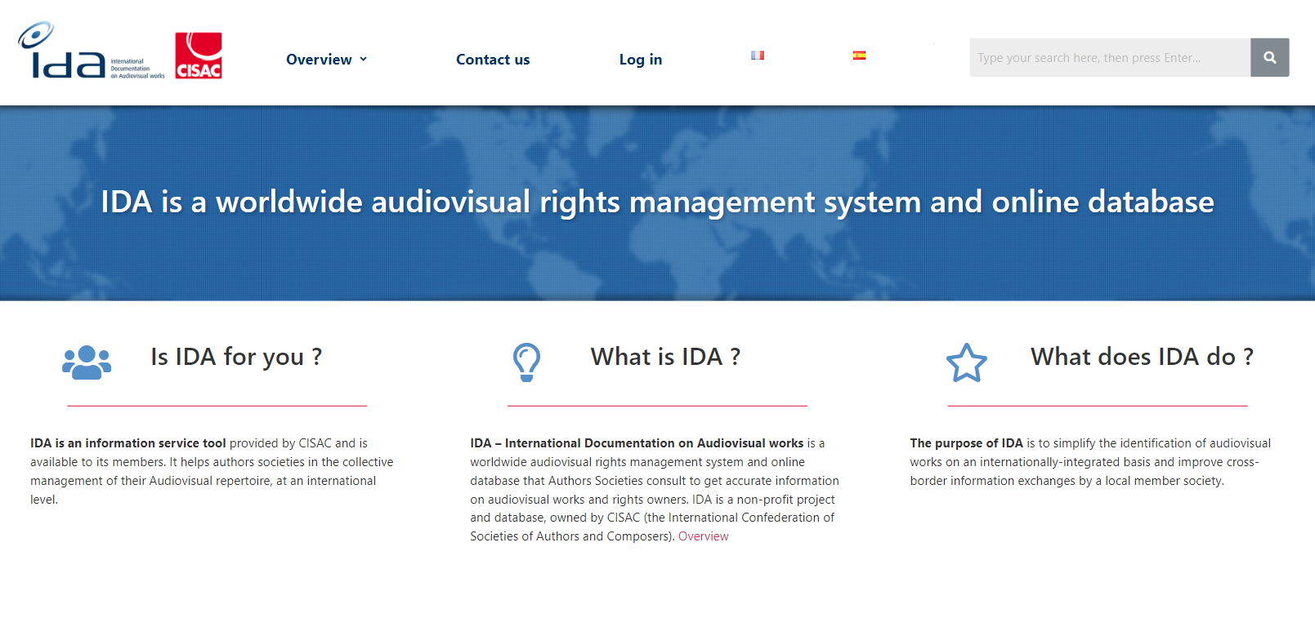Expand the Overview dropdown chevron
Viewport: 1315px width, 618px height.
coord(363,59)
